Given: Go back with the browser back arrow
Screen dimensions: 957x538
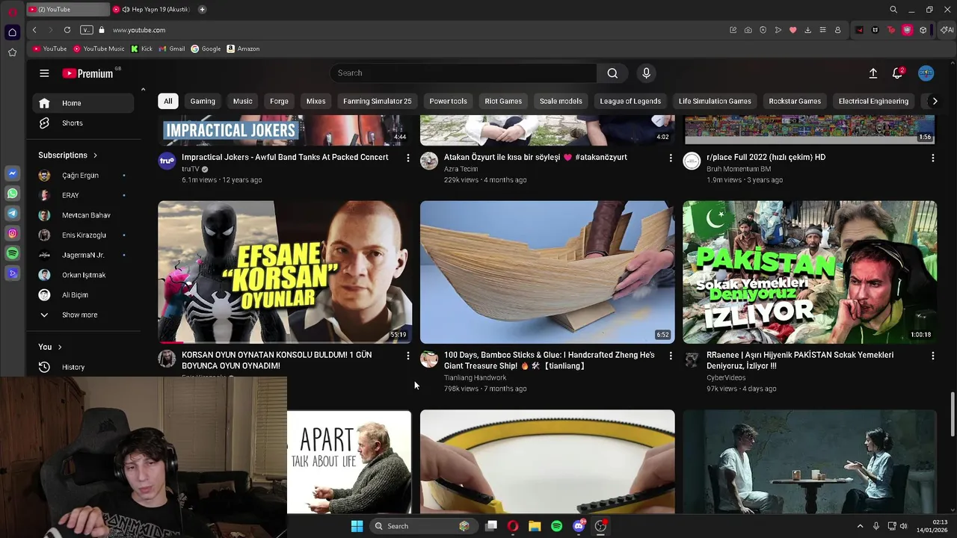Looking at the screenshot, I should [x=34, y=30].
